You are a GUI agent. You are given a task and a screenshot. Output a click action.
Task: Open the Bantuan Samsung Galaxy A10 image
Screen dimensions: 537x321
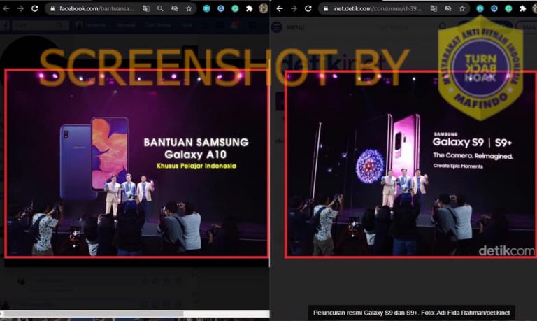[x=136, y=163]
